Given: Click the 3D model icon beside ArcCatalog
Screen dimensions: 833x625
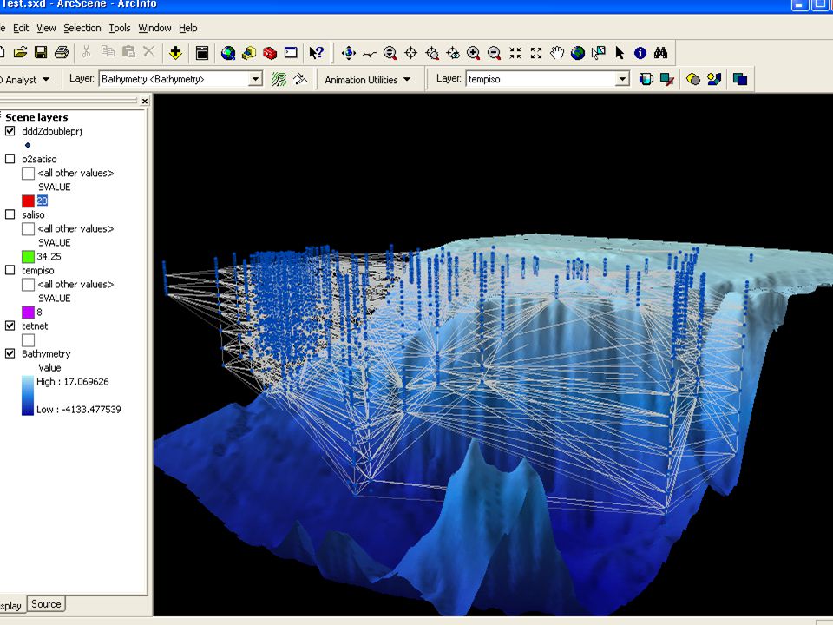Looking at the screenshot, I should (249, 53).
